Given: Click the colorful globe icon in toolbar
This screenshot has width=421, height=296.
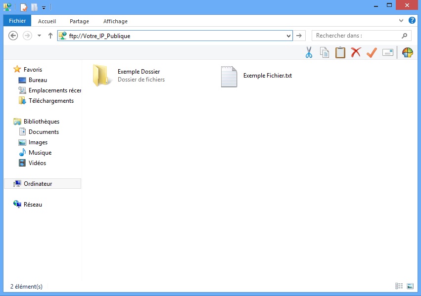Looking at the screenshot, I should [x=407, y=52].
